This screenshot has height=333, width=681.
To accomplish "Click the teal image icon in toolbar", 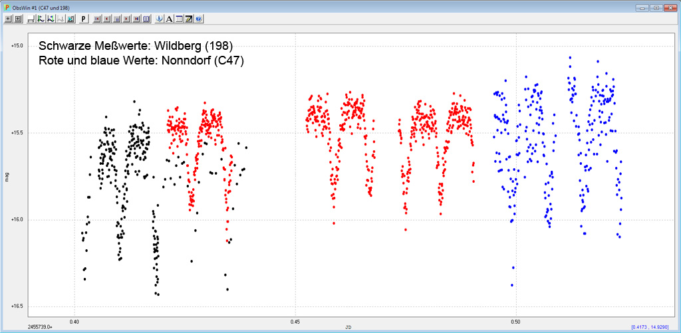I will (70, 19).
